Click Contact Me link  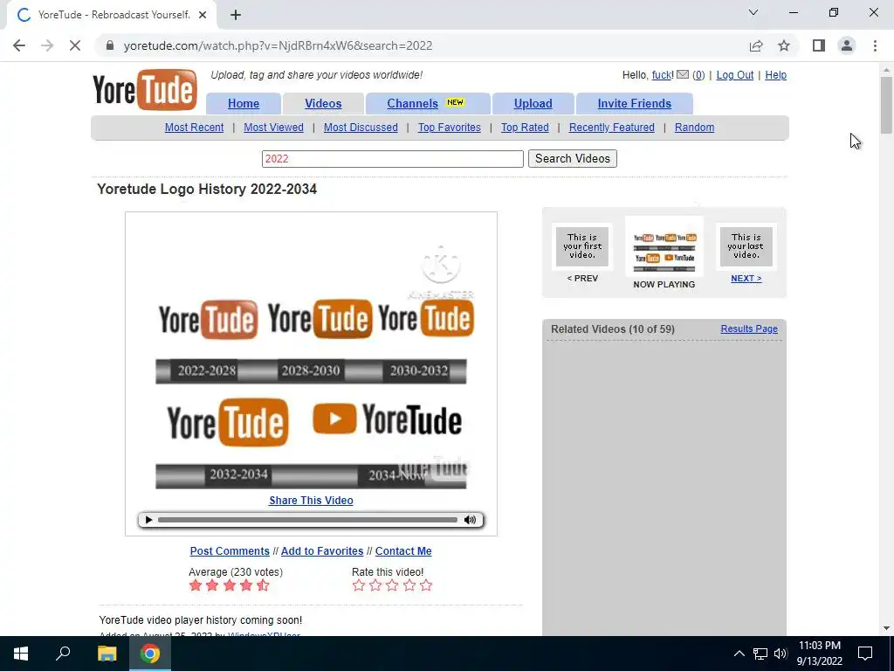point(403,551)
